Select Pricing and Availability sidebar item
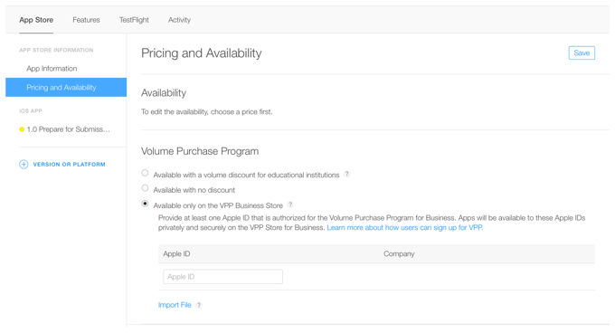 point(66,87)
